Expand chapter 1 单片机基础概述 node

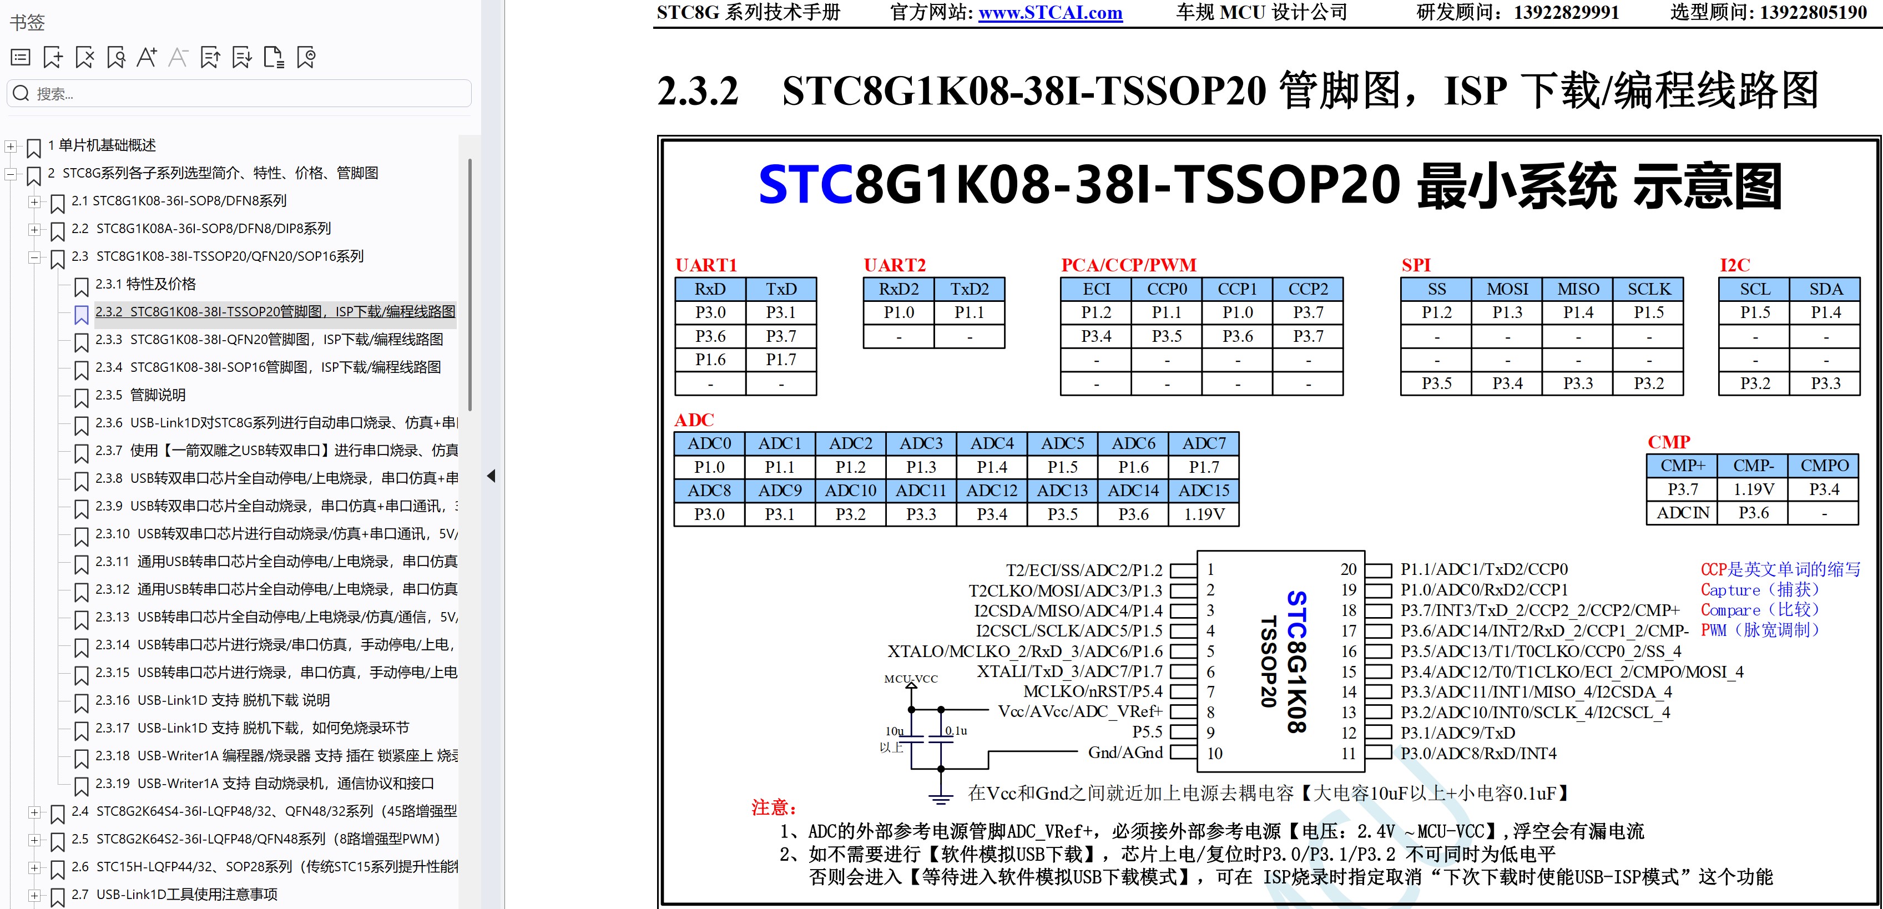pyautogui.click(x=10, y=146)
